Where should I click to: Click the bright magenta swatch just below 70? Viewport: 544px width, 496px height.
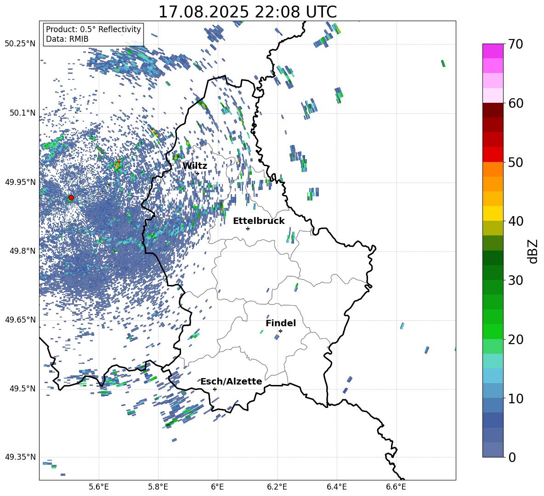(x=493, y=51)
